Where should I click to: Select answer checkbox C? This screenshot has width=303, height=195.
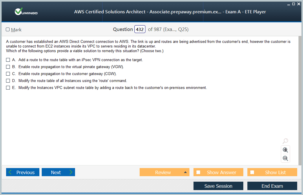click(x=8, y=74)
